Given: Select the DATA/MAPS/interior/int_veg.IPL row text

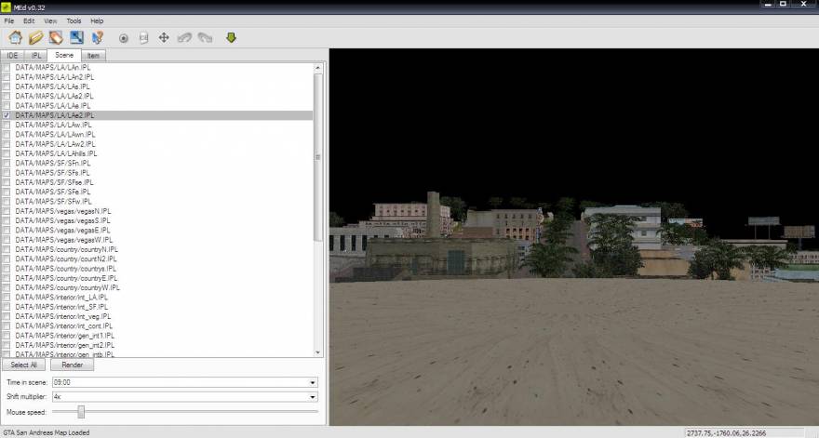Looking at the screenshot, I should pyautogui.click(x=63, y=316).
